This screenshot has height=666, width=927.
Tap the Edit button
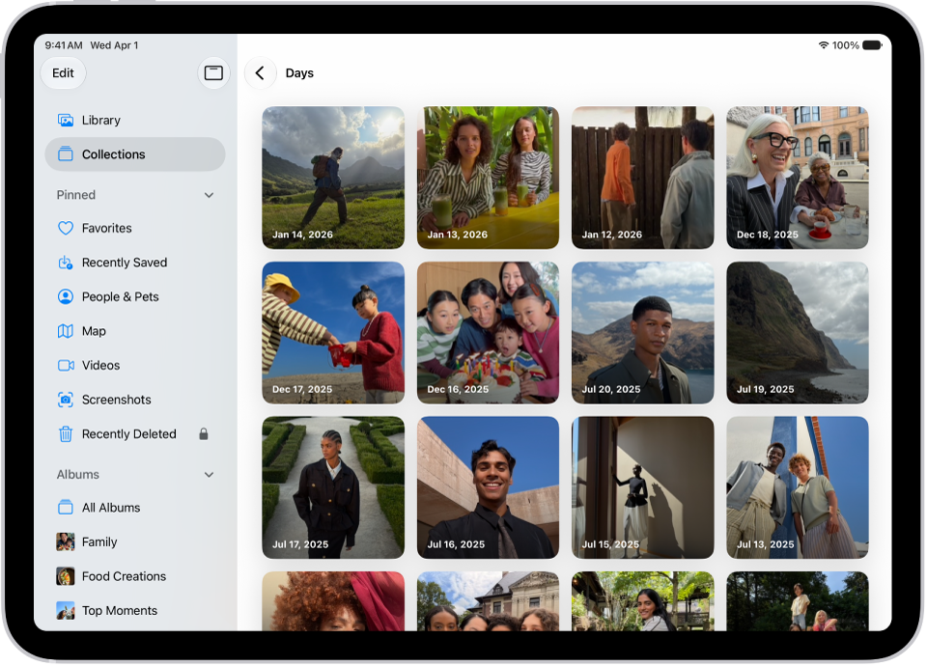coord(64,72)
